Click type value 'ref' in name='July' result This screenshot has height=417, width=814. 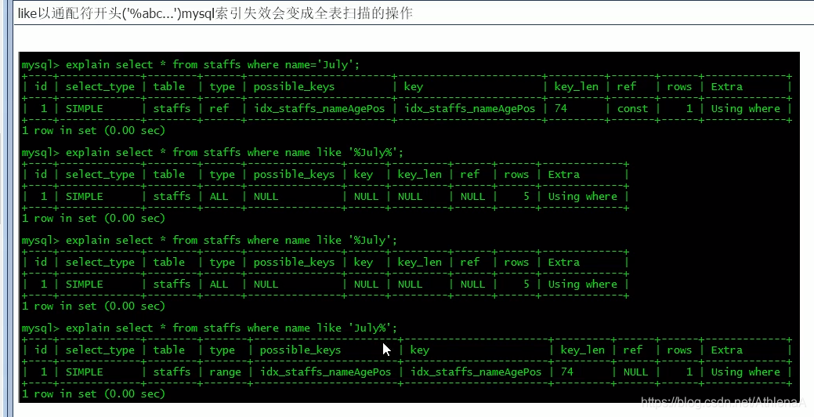[219, 108]
